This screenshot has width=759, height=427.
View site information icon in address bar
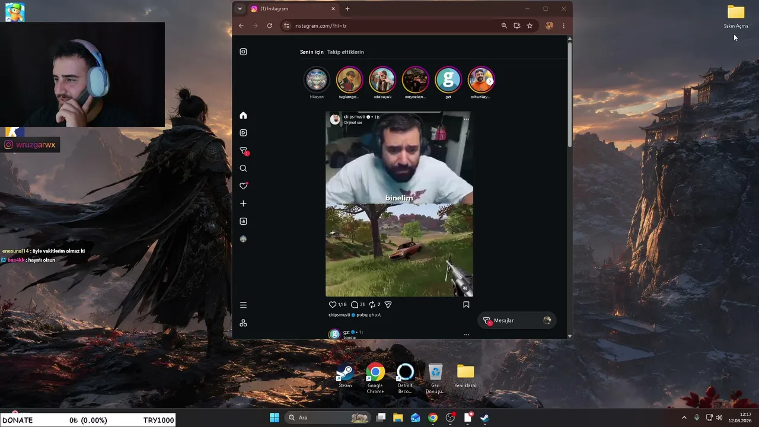pos(286,26)
